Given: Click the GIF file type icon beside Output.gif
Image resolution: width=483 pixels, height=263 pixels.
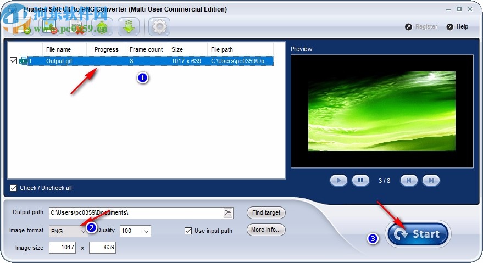Looking at the screenshot, I should point(23,61).
